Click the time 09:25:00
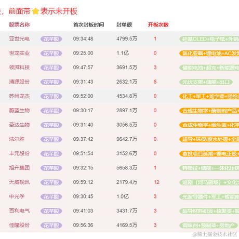The height and width of the screenshot is (239, 239). (83, 53)
